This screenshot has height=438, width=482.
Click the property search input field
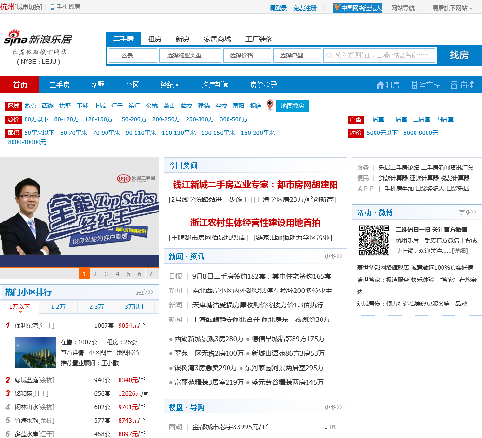pyautogui.click(x=380, y=55)
